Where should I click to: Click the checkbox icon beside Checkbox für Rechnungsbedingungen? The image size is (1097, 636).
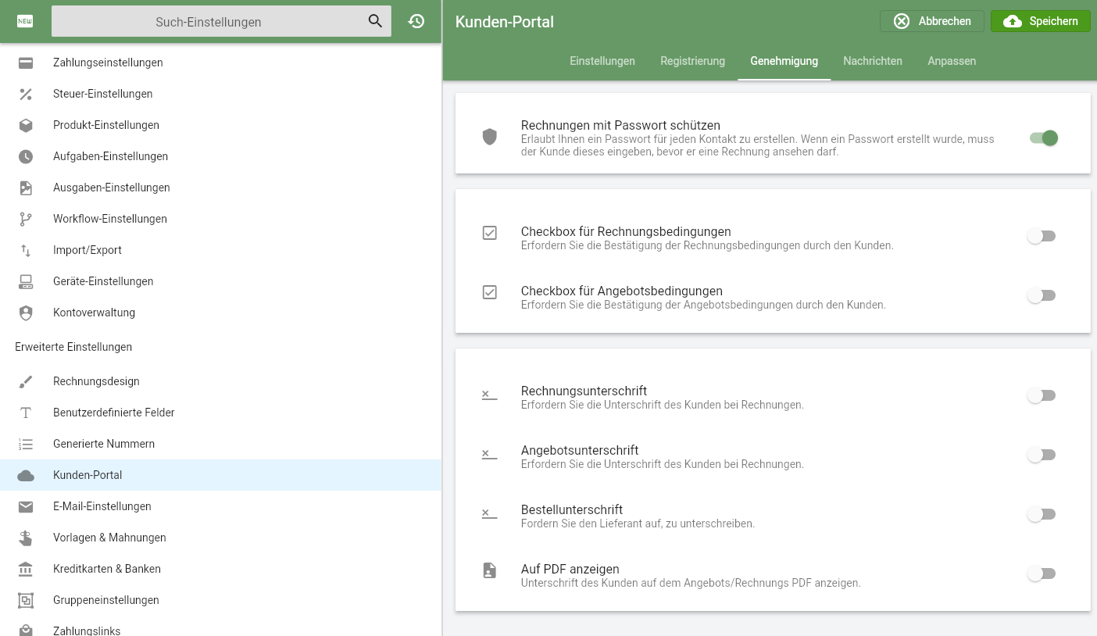tap(490, 233)
